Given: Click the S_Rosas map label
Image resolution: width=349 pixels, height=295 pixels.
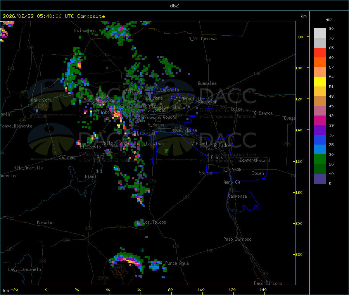Looking at the screenshot, I should click(156, 125).
